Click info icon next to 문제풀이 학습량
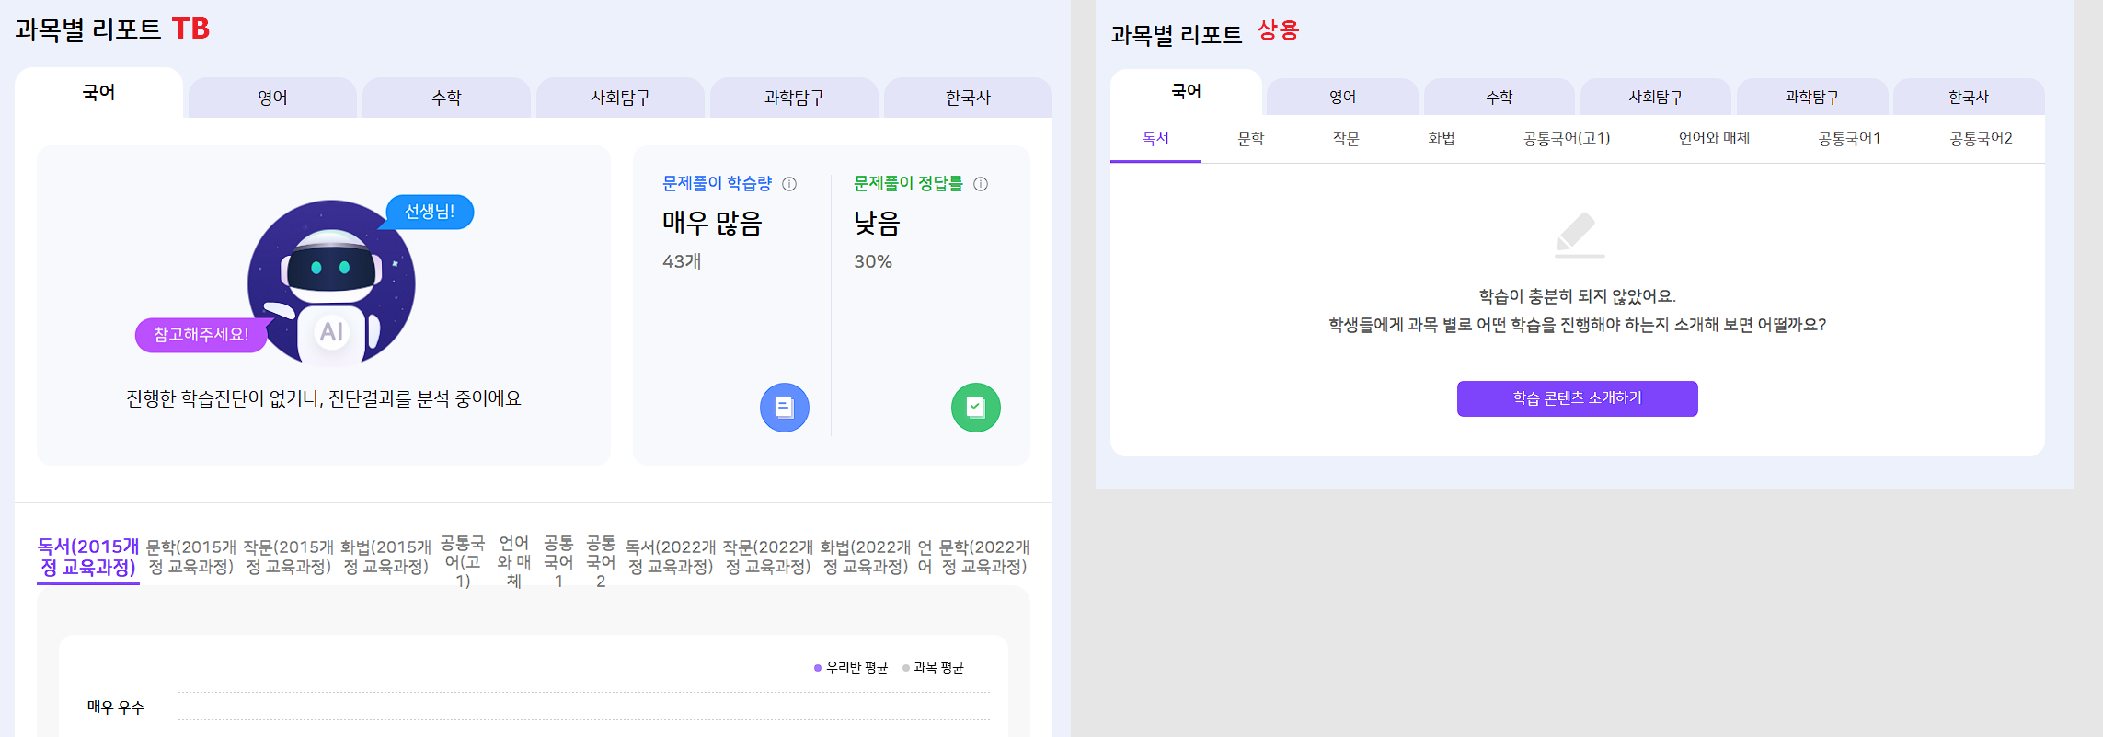This screenshot has width=2103, height=737. tap(789, 184)
